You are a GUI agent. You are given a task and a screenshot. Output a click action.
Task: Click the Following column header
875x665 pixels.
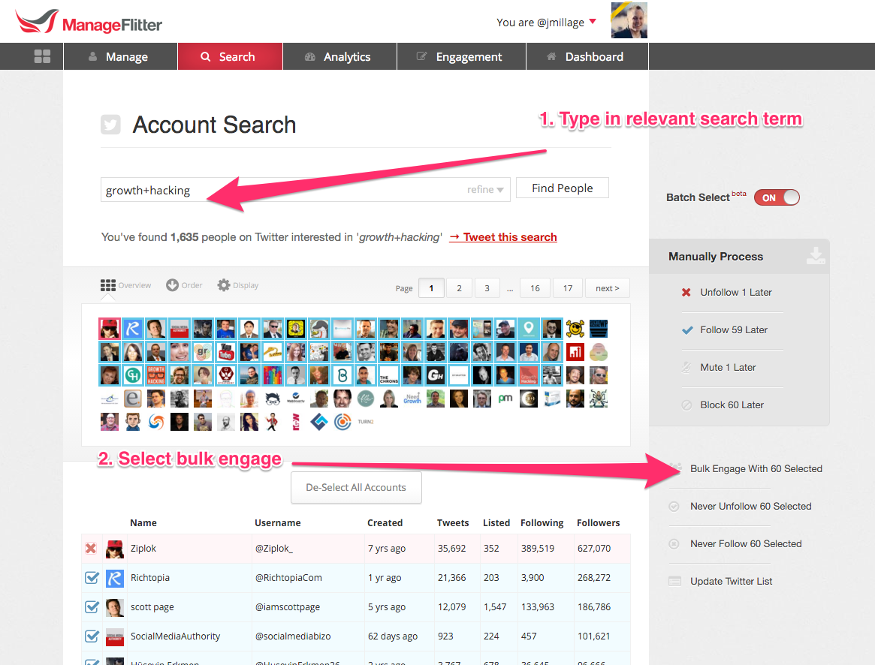coord(542,522)
